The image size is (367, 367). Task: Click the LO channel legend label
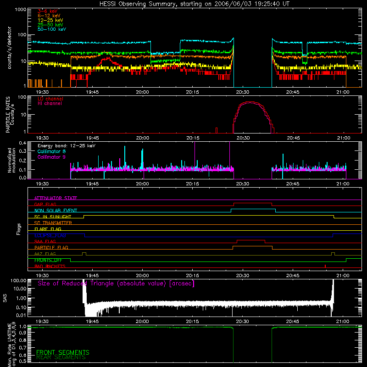(50, 99)
